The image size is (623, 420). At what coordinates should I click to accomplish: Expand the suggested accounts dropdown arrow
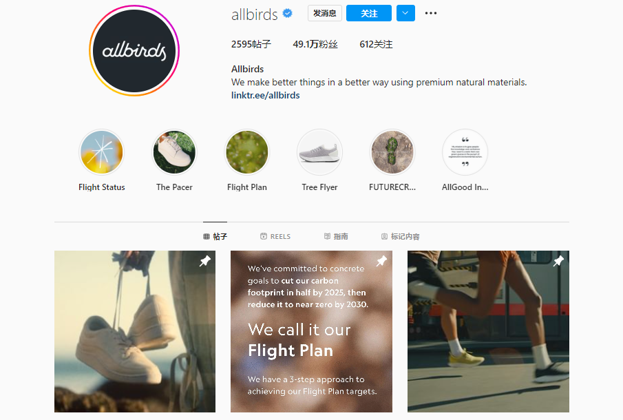[405, 13]
